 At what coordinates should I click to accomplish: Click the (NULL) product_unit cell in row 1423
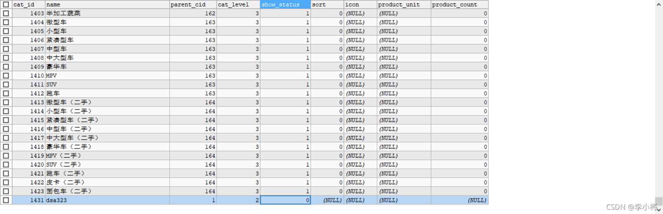[404, 191]
